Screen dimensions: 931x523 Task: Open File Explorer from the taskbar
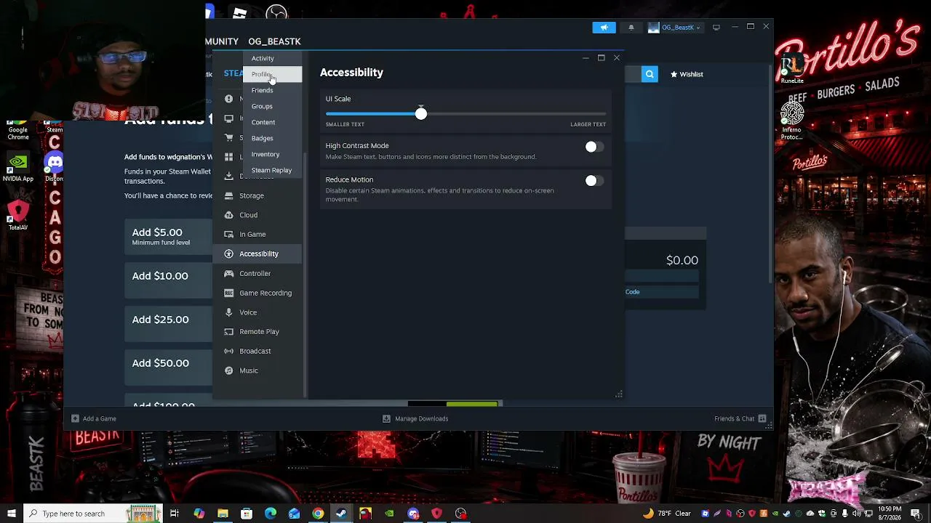pos(223,514)
